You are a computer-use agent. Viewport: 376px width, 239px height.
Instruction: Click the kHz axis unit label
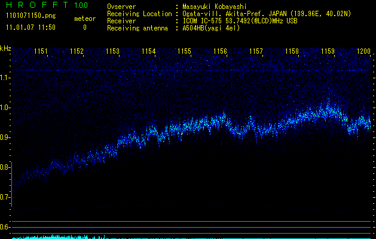5,48
